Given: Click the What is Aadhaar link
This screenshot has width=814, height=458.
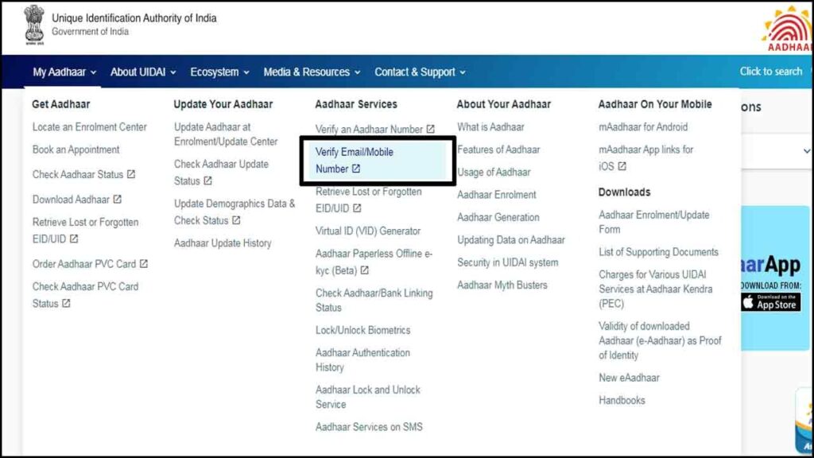Looking at the screenshot, I should [490, 126].
